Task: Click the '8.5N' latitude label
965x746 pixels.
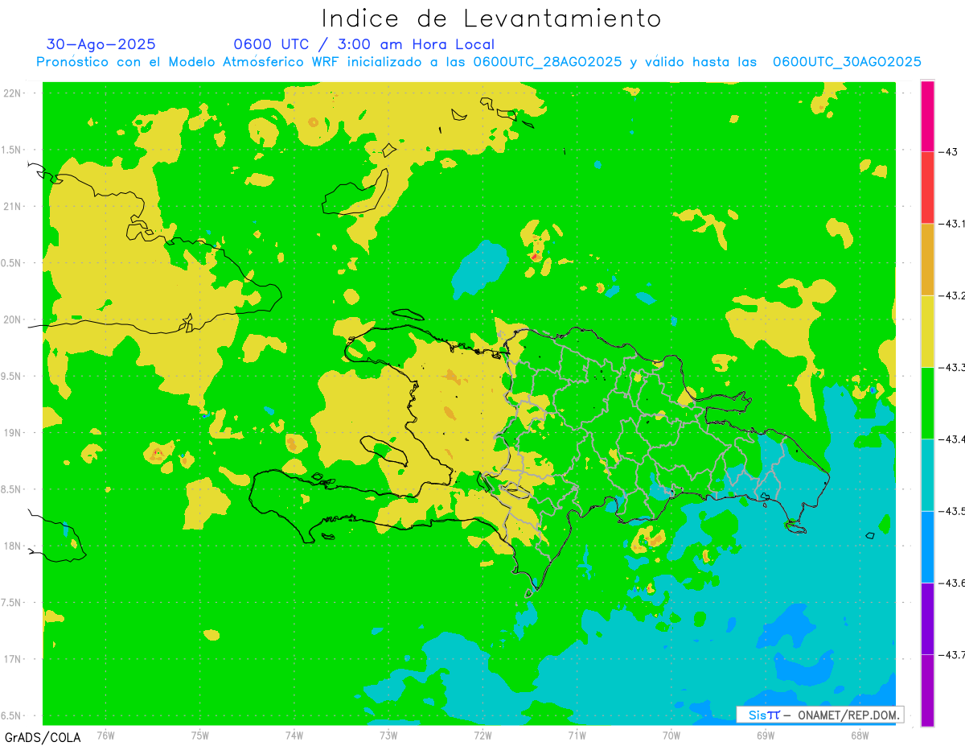Action: (11, 489)
